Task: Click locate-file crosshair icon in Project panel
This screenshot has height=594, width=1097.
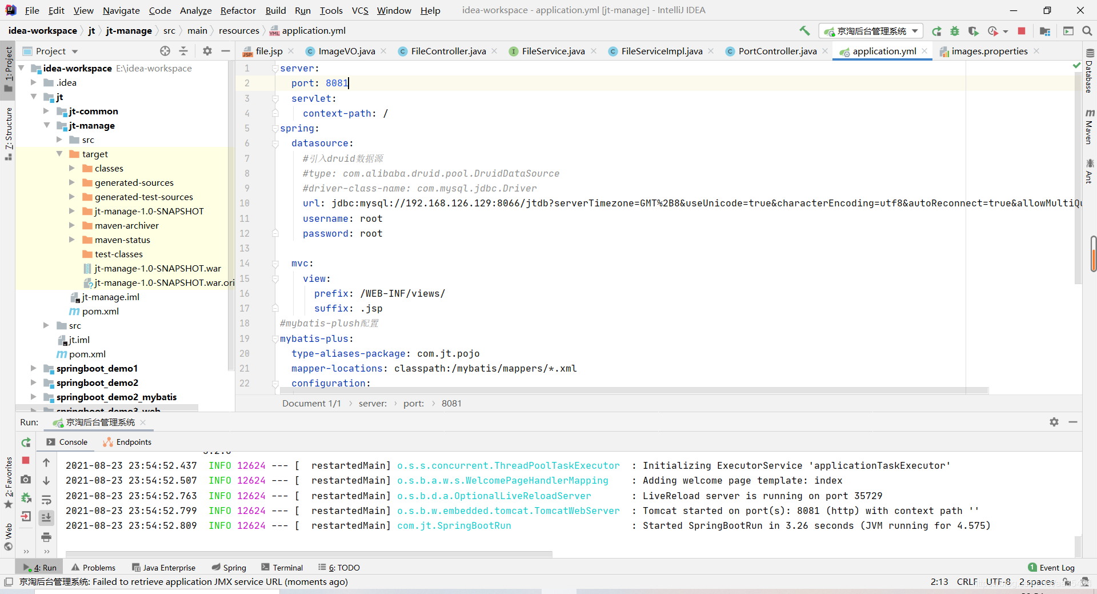Action: (165, 51)
